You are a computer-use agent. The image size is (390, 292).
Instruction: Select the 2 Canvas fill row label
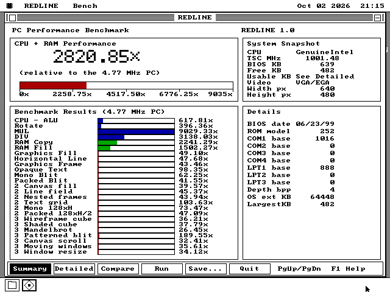pos(46,186)
